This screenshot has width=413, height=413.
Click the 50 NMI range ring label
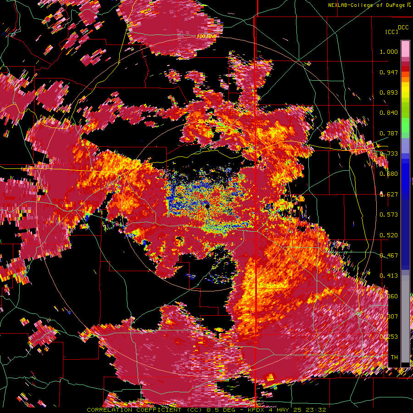(x=206, y=121)
